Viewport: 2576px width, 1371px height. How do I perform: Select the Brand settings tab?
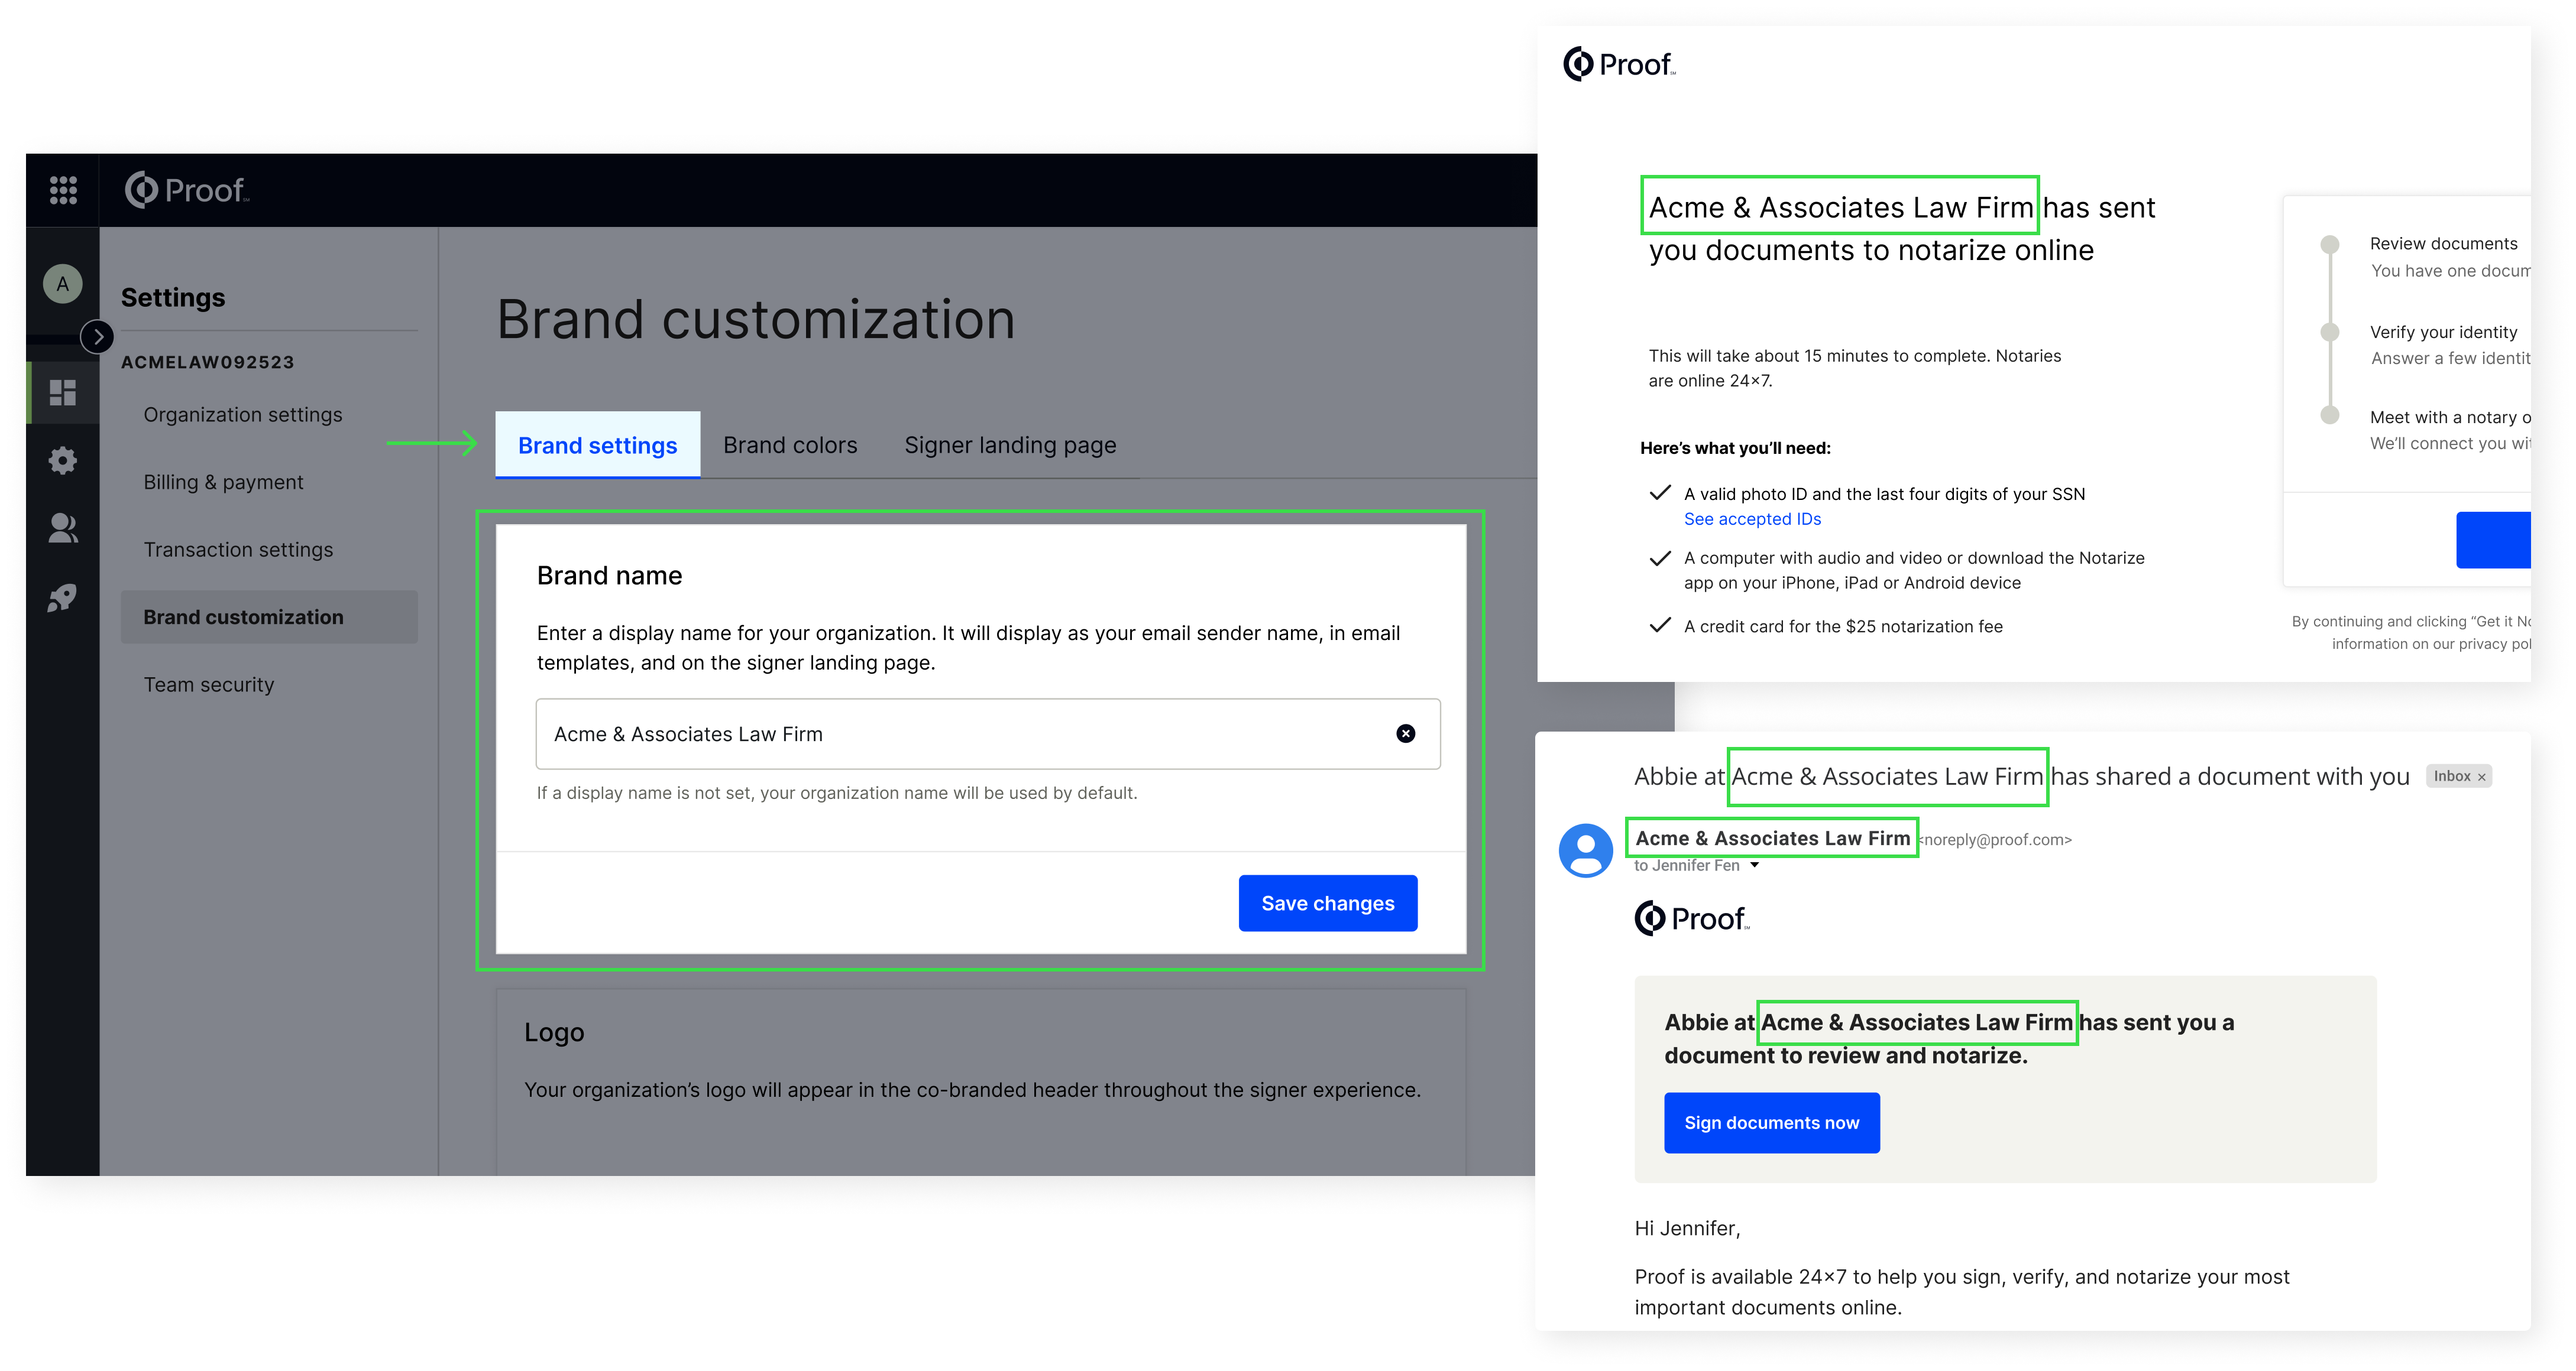coord(597,446)
